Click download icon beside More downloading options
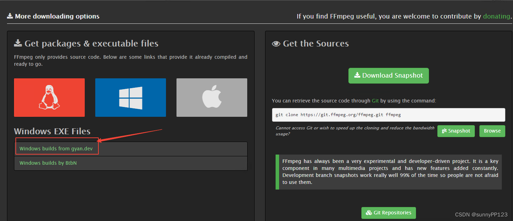513x221 pixels. tap(10, 16)
